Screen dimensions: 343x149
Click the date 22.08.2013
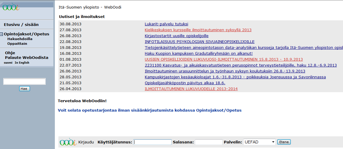pos(70,42)
